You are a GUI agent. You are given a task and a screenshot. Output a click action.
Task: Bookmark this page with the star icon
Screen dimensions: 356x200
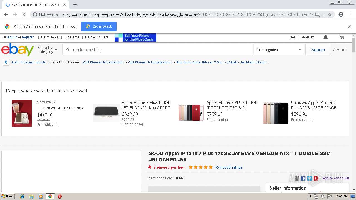tap(330, 14)
